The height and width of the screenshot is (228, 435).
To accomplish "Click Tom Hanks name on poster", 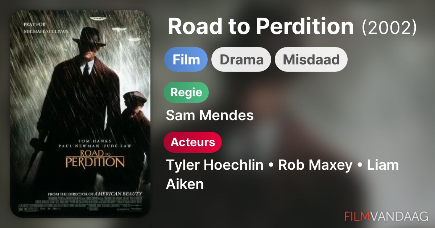I will click(x=95, y=141).
